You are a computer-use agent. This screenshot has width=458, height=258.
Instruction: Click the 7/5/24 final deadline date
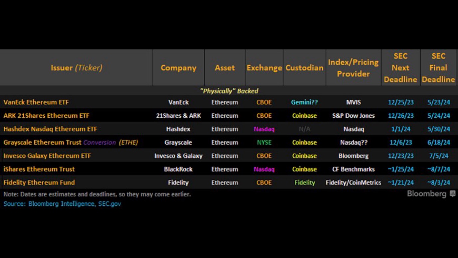[x=438, y=156]
